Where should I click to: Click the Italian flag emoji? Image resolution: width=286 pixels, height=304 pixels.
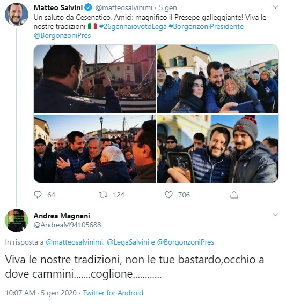click(x=92, y=26)
